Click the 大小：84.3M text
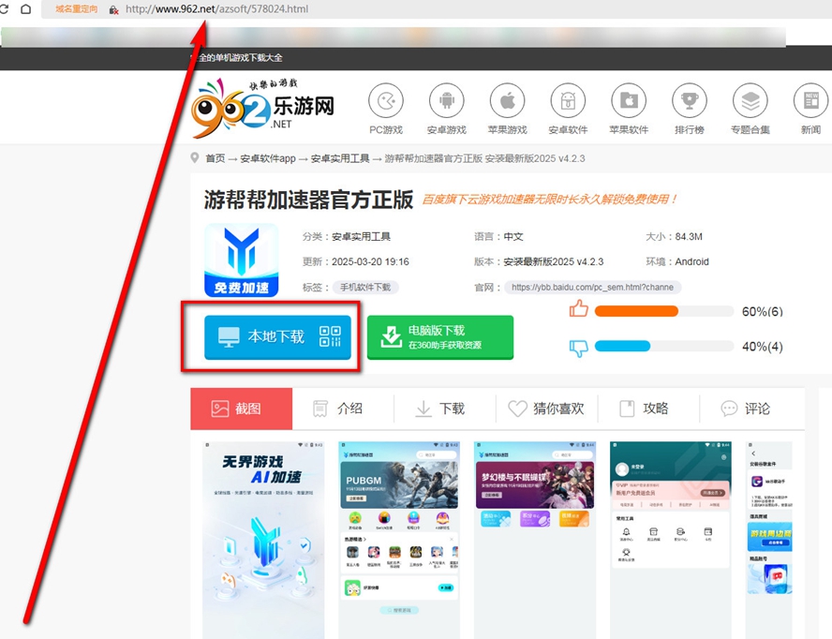Viewport: 832px width, 639px height. pos(674,236)
